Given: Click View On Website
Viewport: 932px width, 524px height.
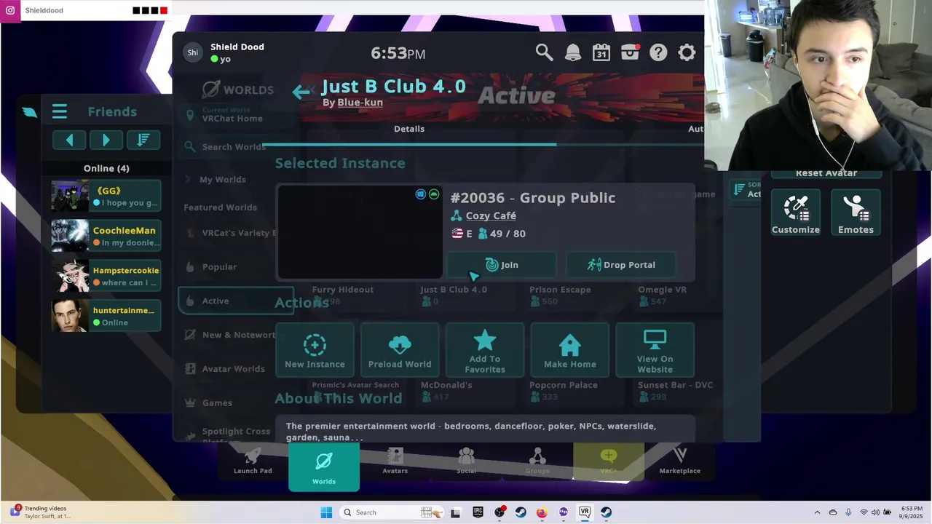Looking at the screenshot, I should pyautogui.click(x=655, y=350).
